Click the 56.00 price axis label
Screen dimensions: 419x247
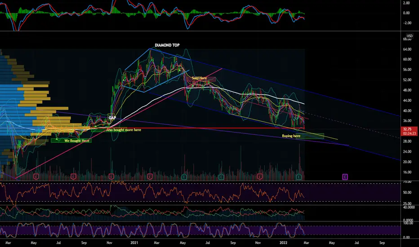click(407, 70)
